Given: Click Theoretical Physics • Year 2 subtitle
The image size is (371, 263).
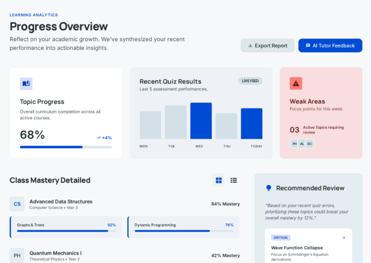Looking at the screenshot, I should [x=54, y=259].
